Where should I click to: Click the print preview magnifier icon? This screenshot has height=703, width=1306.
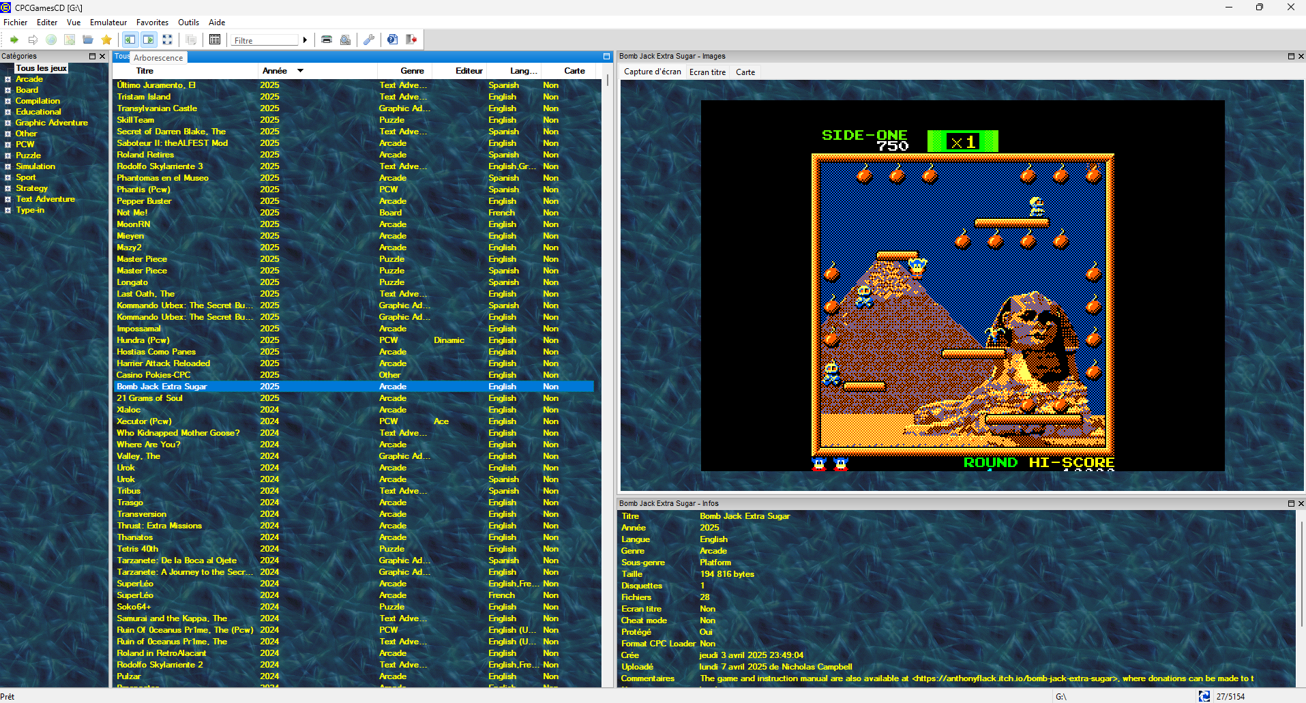346,40
